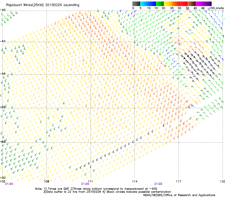The height and width of the screenshot is (197, 225).
Task: Click the purple '21:05' time label
Action: pos(158,184)
